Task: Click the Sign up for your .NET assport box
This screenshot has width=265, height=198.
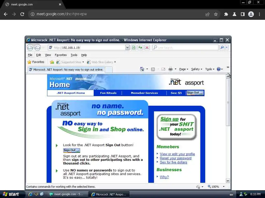Action: [x=176, y=127]
